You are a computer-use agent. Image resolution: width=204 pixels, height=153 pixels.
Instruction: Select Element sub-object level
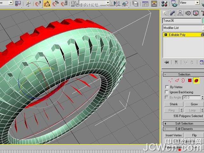[196, 81]
